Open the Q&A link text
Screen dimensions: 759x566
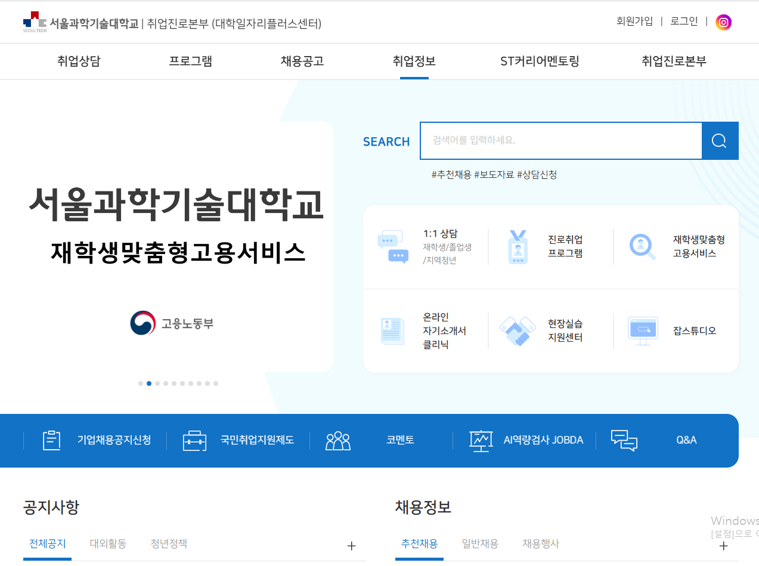point(686,440)
